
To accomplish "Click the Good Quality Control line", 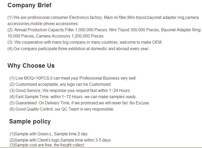I will click(62, 109).
